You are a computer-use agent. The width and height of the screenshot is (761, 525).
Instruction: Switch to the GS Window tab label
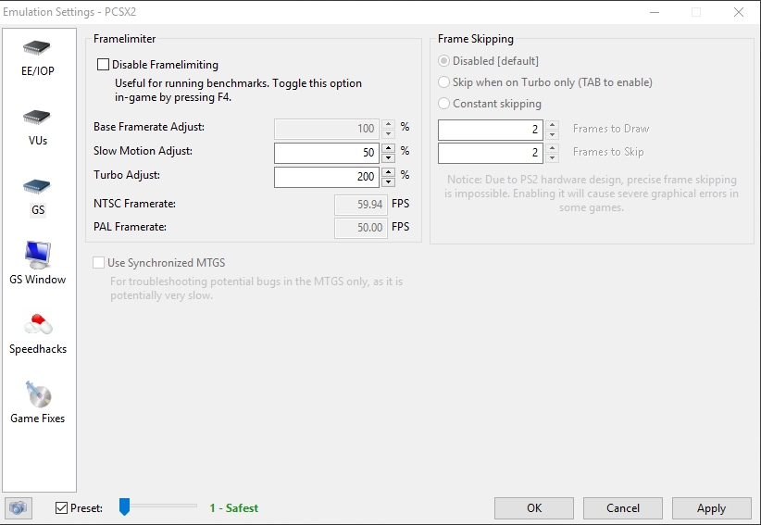pos(38,280)
